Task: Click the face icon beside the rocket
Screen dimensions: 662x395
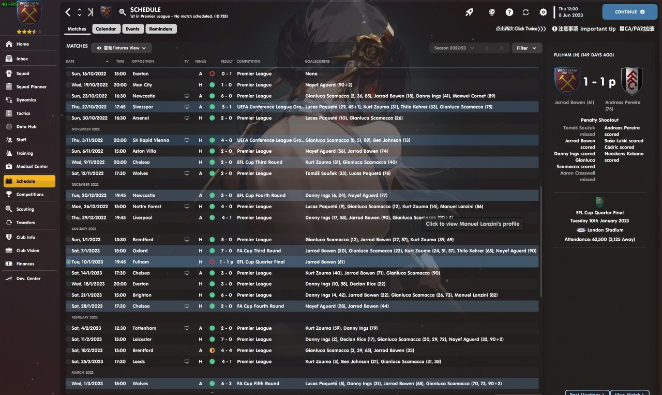Action: (492, 12)
